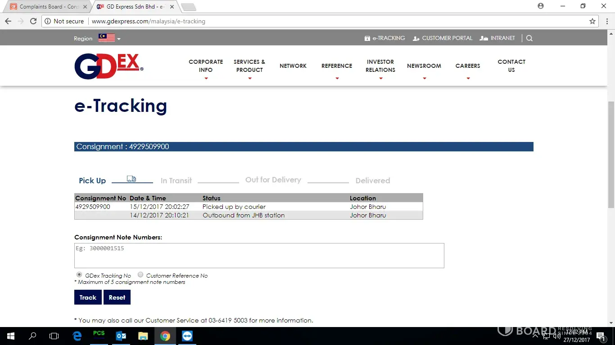Open the Chrome profile user icon
The height and width of the screenshot is (345, 615).
pyautogui.click(x=541, y=6)
